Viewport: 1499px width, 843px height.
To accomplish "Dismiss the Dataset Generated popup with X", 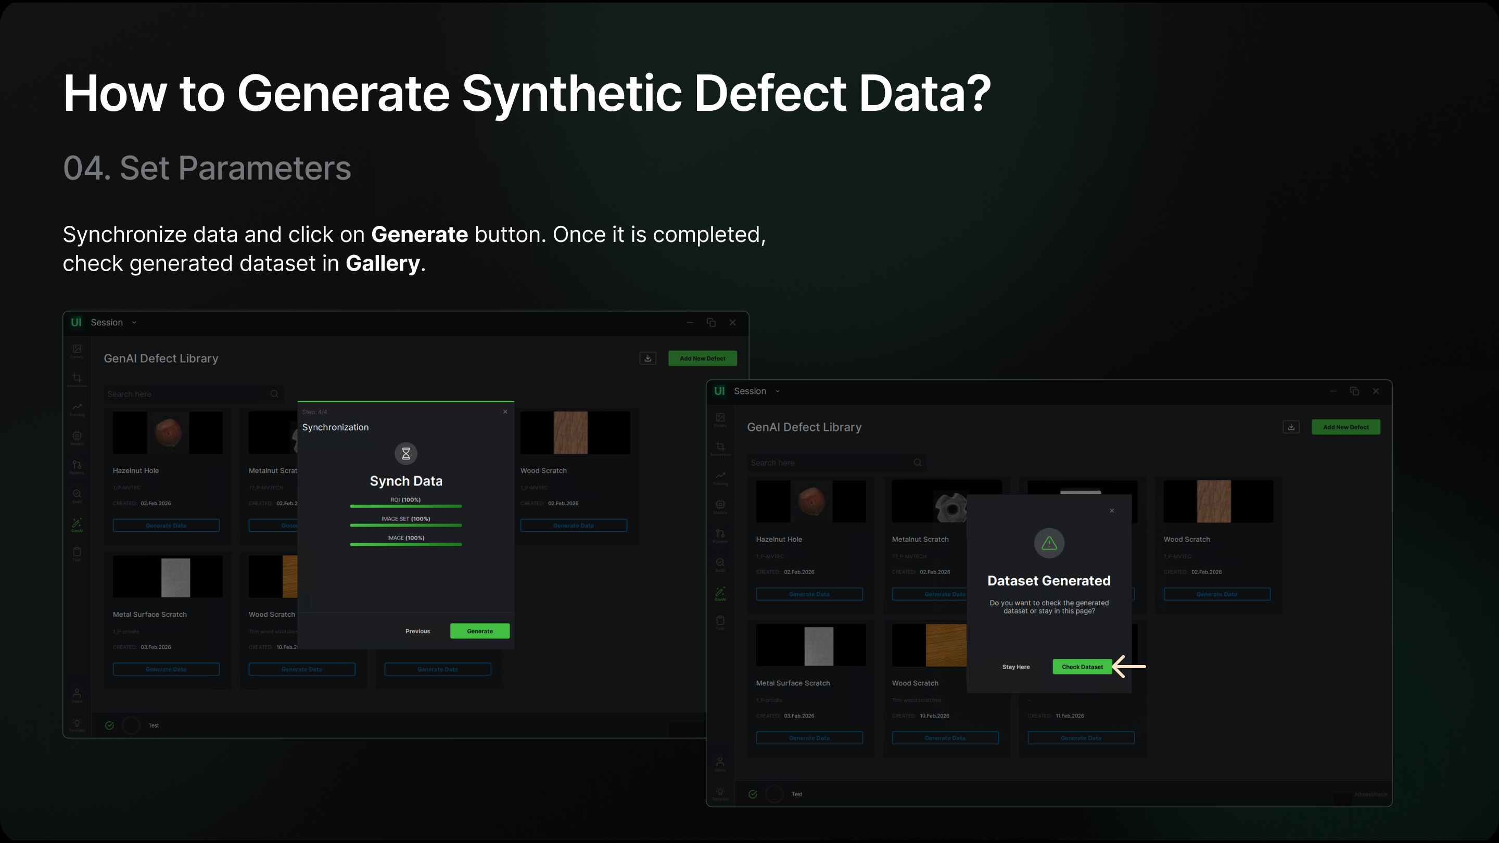I will (x=1111, y=511).
